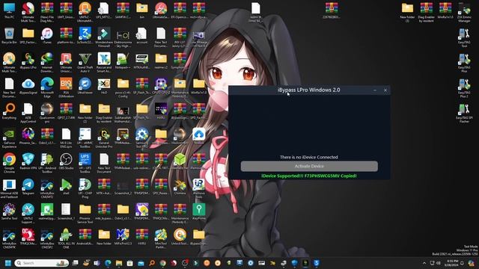Select the UFI - UFS ToolBox shortcut
Screen dimensions: 479x269
85,164
